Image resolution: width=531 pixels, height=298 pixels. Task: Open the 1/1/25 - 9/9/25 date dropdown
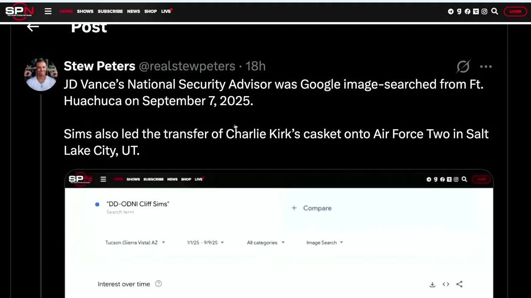click(205, 243)
